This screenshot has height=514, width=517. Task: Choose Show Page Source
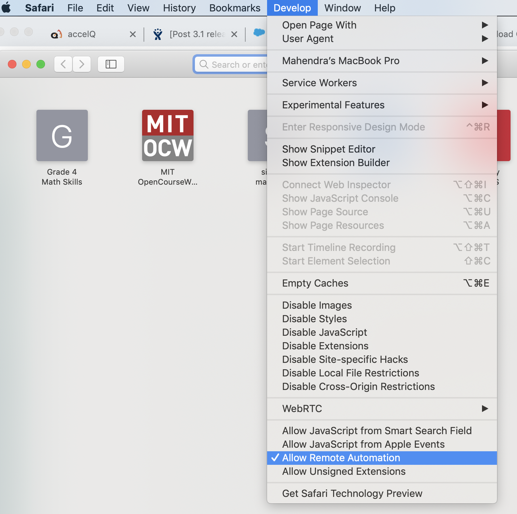pos(382,212)
